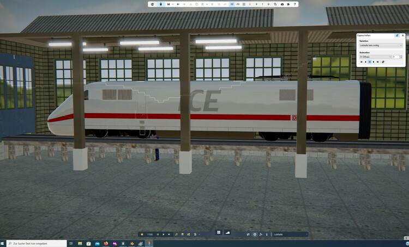The height and width of the screenshot is (247, 409).
Task: Take a screenshot with the camera icon
Action: coord(282,4)
